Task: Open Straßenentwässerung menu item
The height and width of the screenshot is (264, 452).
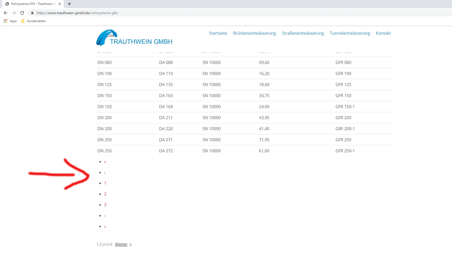Action: pyautogui.click(x=303, y=33)
